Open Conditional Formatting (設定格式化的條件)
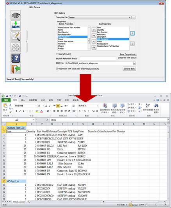The height and width of the screenshot is (208, 171). click(105, 109)
